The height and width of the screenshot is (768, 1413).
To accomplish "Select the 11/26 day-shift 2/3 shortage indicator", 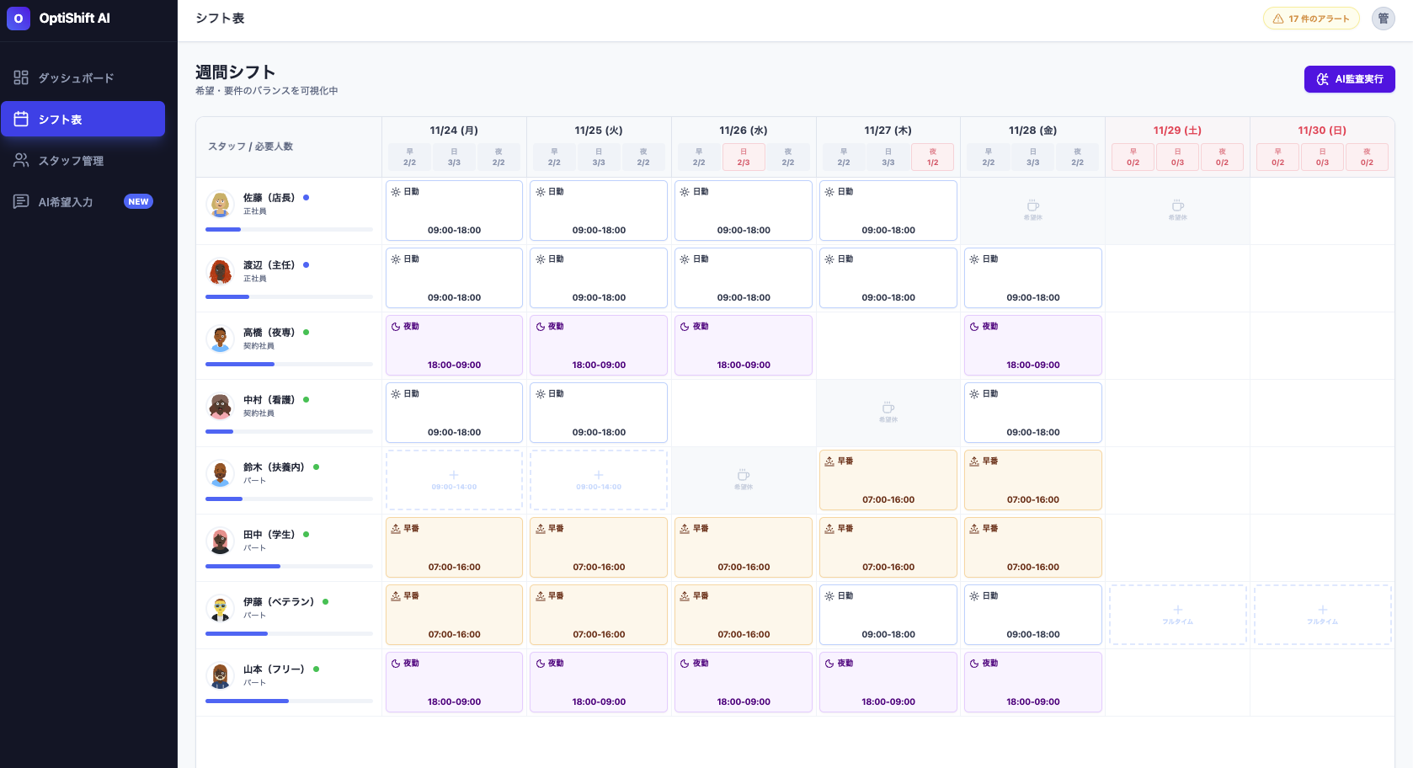I will 744,157.
